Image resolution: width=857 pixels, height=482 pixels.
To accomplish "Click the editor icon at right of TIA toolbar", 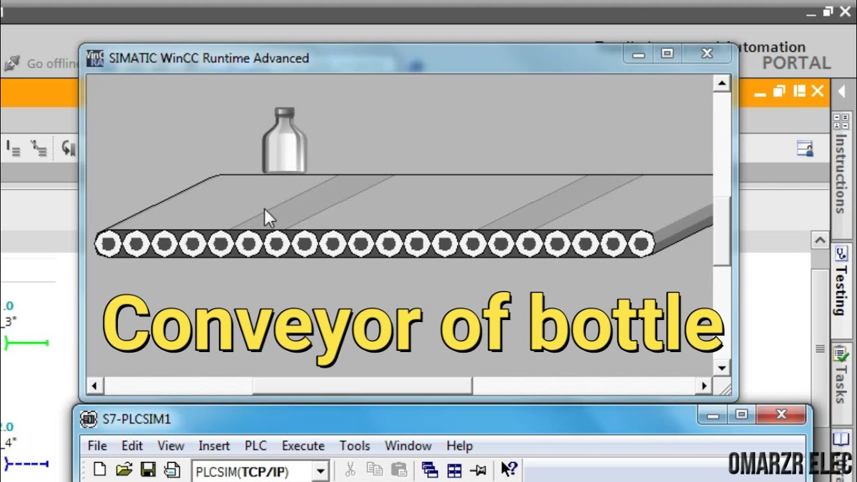I will click(805, 149).
